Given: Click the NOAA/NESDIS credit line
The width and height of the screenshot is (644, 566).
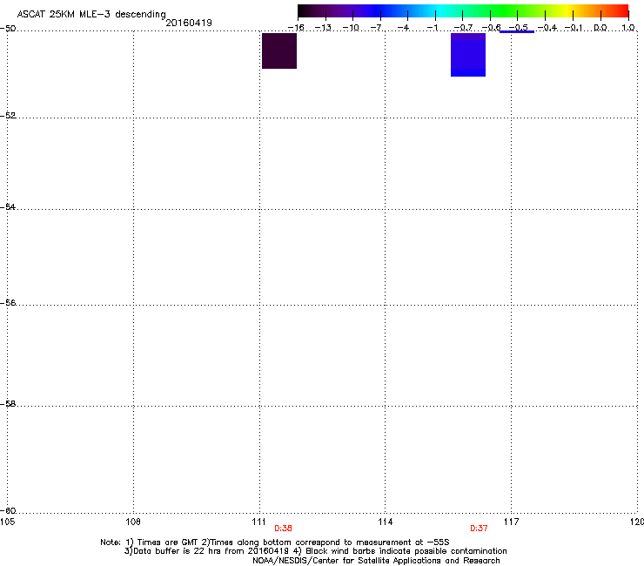Looking at the screenshot, I should pos(376,561).
